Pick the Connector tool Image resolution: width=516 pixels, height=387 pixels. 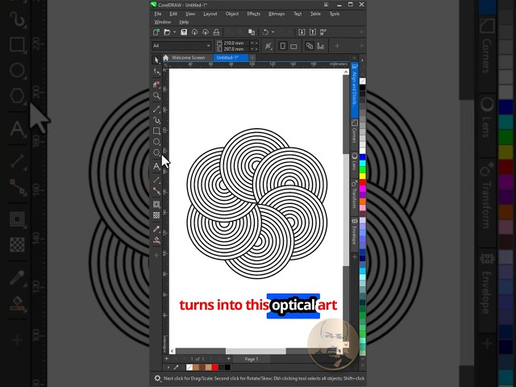pos(156,191)
